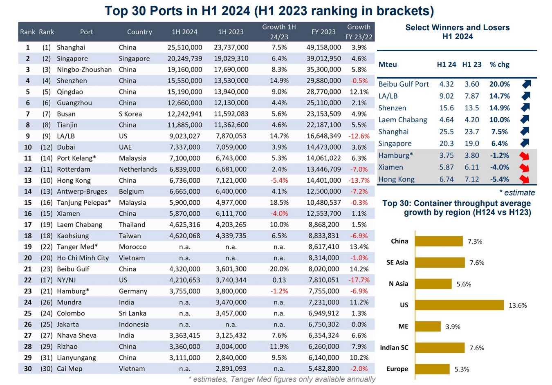This screenshot has height=385, width=552.
Task: Click the '0.13' growth value in the NY/NJ row
Action: pos(279,280)
